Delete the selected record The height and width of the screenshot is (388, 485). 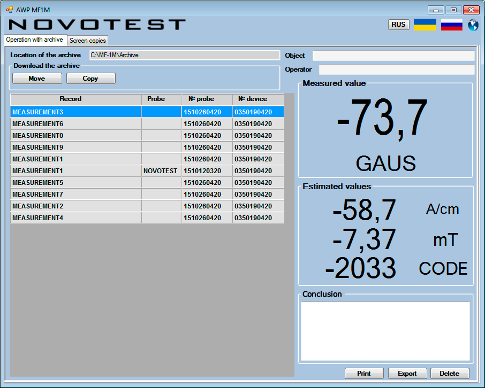450,374
